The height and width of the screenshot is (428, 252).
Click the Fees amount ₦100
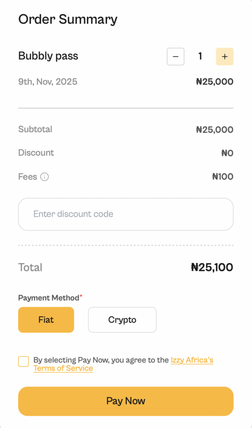tap(222, 177)
